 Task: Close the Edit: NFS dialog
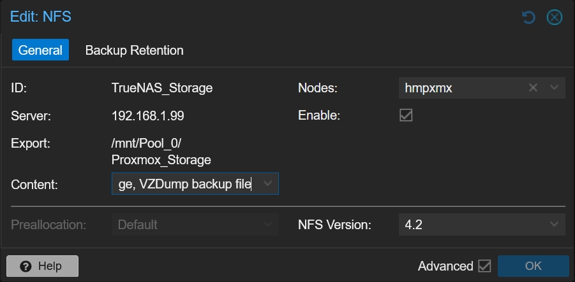(554, 18)
